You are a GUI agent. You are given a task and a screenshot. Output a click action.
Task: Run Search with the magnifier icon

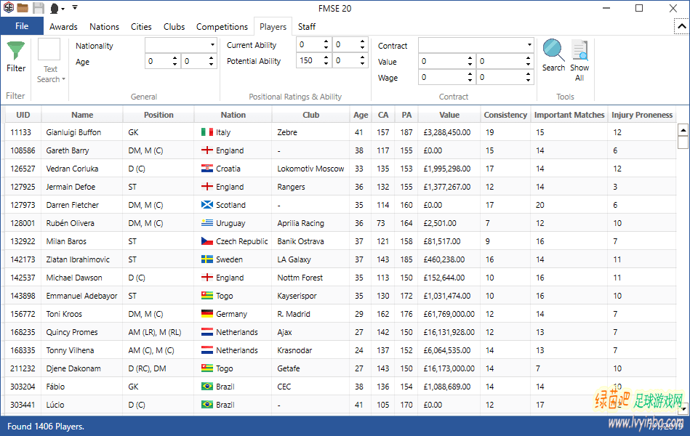pyautogui.click(x=553, y=55)
